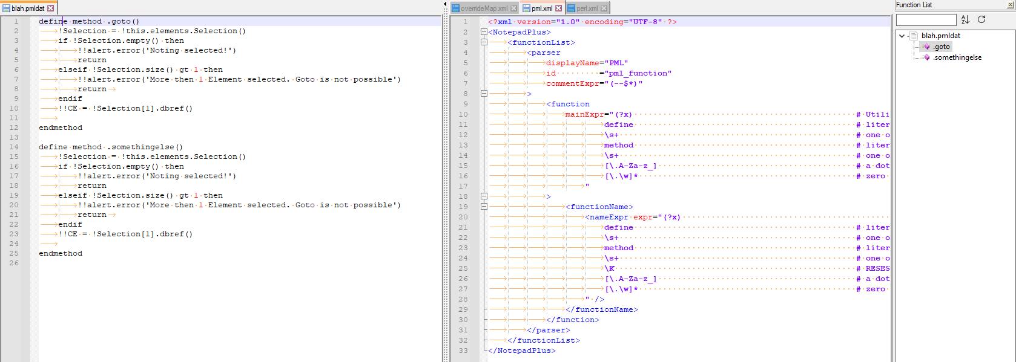Click '# RESES' comment on line 25
The height and width of the screenshot is (362, 1016).
coord(873,268)
